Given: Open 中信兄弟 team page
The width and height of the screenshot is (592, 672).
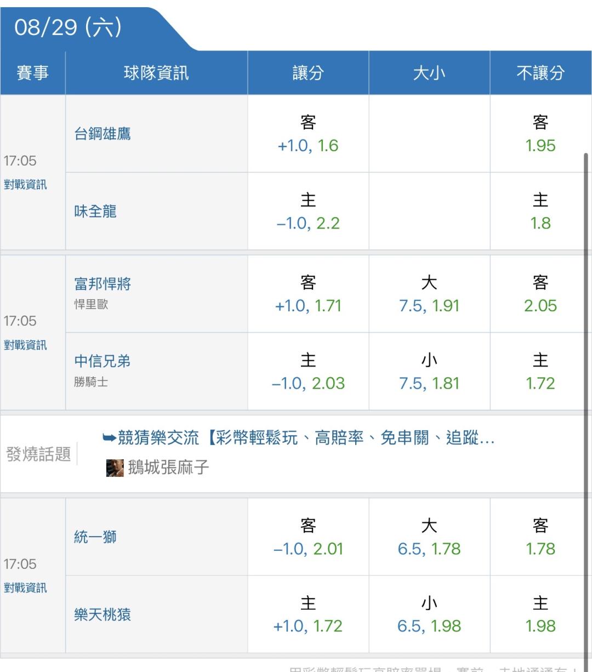Looking at the screenshot, I should click(x=103, y=361).
